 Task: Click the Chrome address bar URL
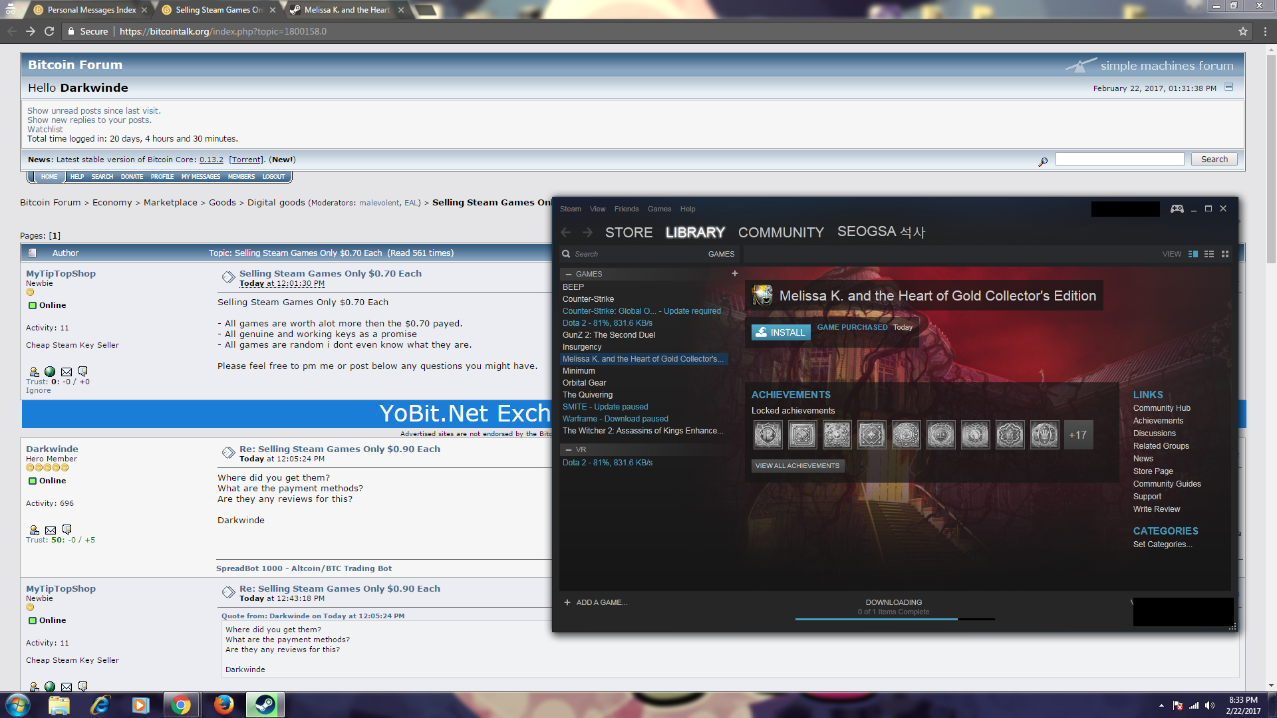coord(223,31)
